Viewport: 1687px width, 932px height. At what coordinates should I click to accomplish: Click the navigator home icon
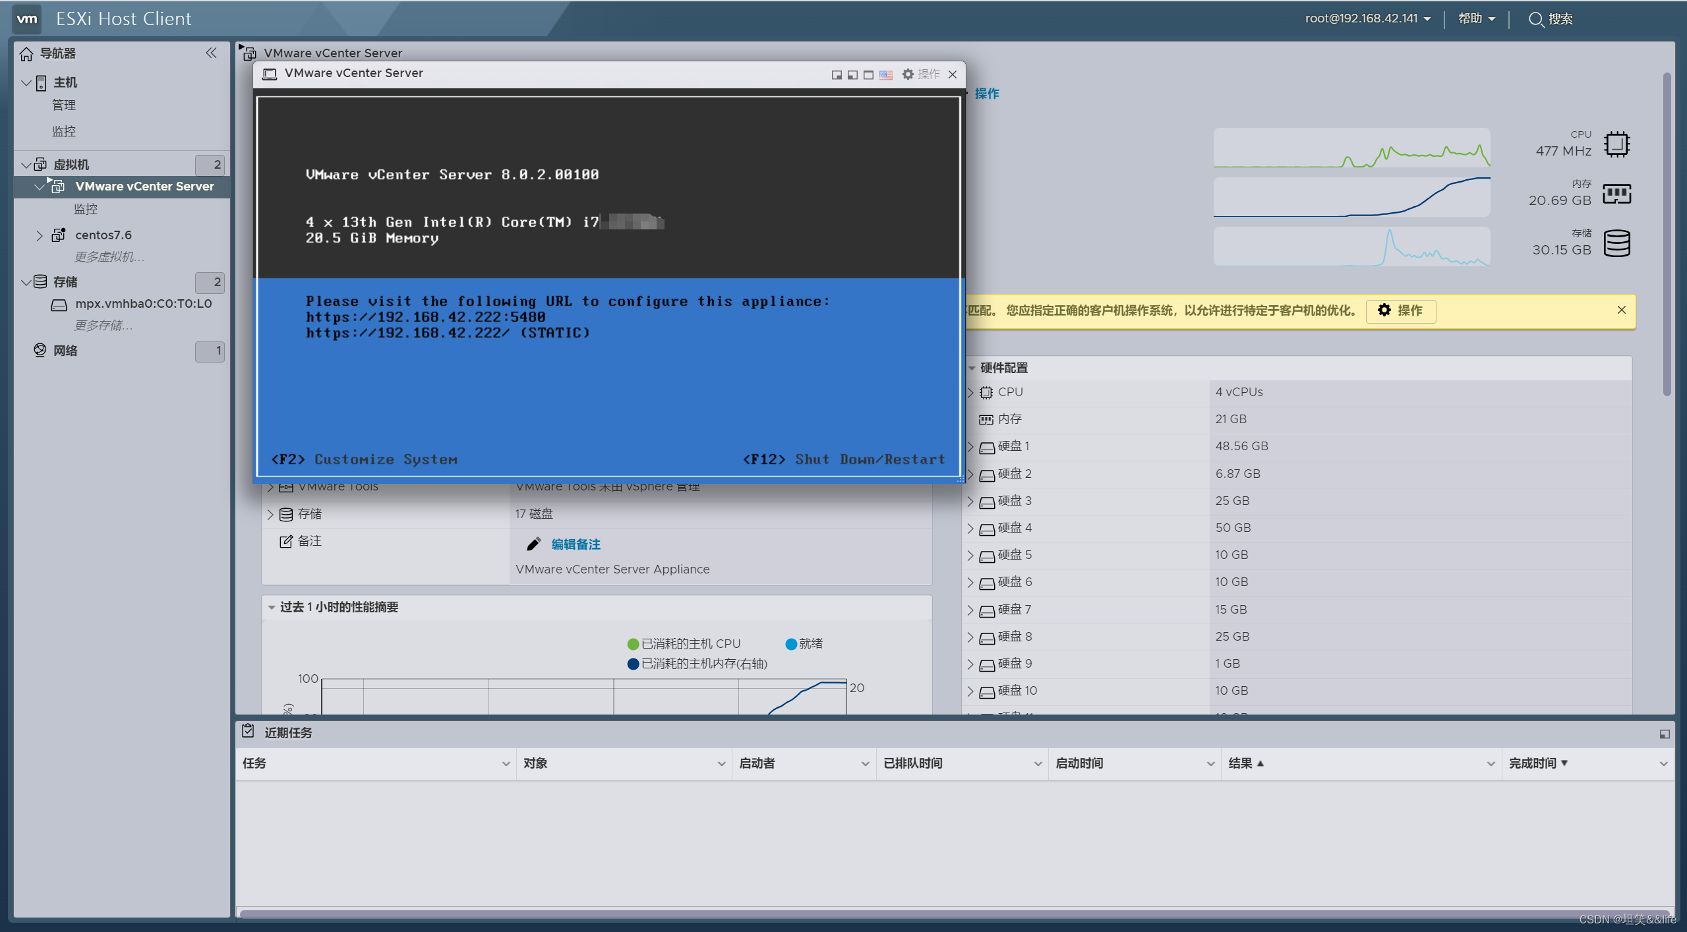pyautogui.click(x=26, y=53)
